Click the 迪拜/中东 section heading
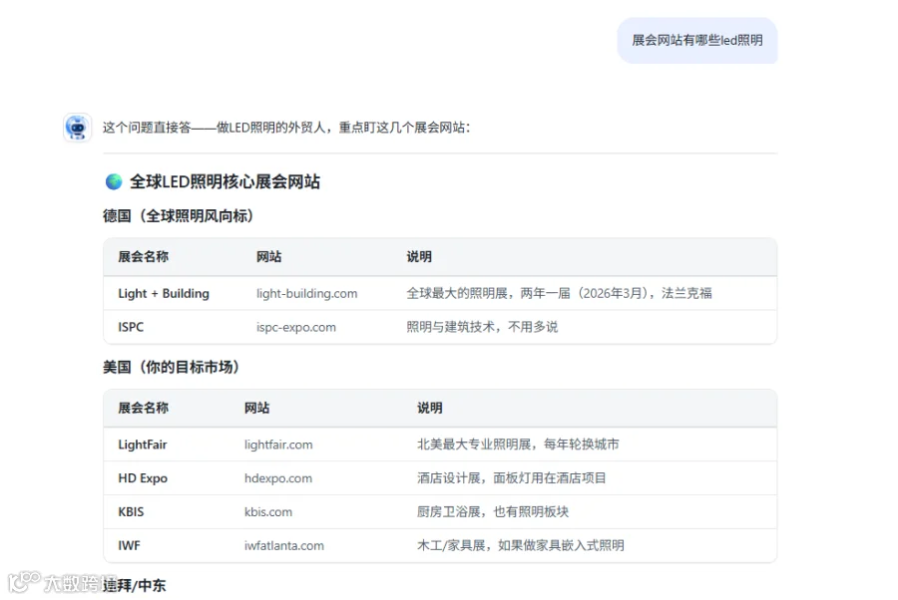The height and width of the screenshot is (600, 898). coord(134,585)
